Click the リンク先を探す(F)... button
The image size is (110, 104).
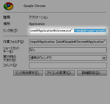[28, 73]
